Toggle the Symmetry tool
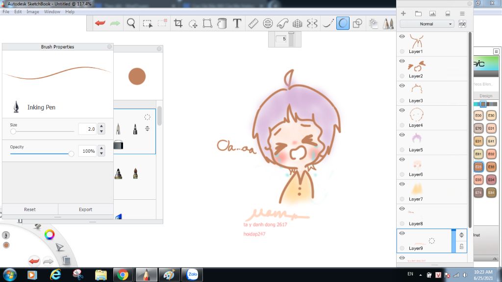This screenshot has height=282, width=502. click(312, 23)
